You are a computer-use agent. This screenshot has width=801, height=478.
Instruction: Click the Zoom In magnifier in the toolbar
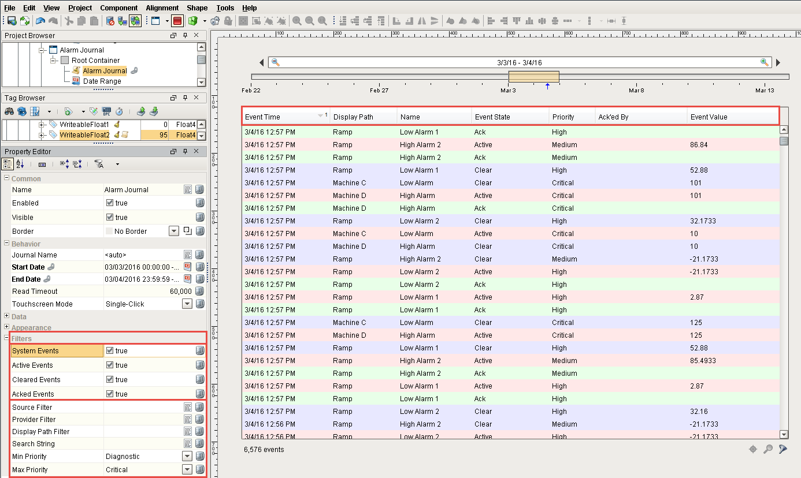point(296,21)
